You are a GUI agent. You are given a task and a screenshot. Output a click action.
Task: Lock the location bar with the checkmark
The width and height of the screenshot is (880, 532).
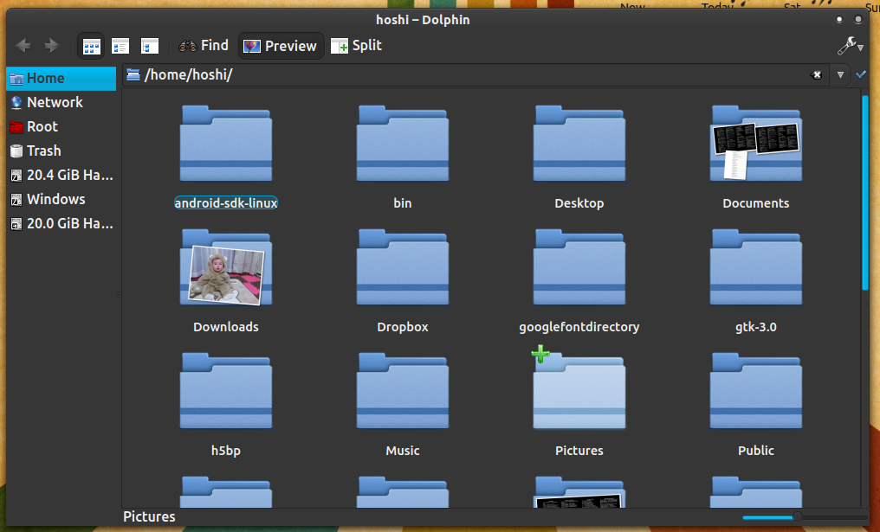(x=861, y=74)
